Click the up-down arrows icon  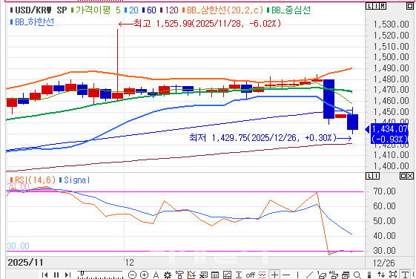(381, 275)
